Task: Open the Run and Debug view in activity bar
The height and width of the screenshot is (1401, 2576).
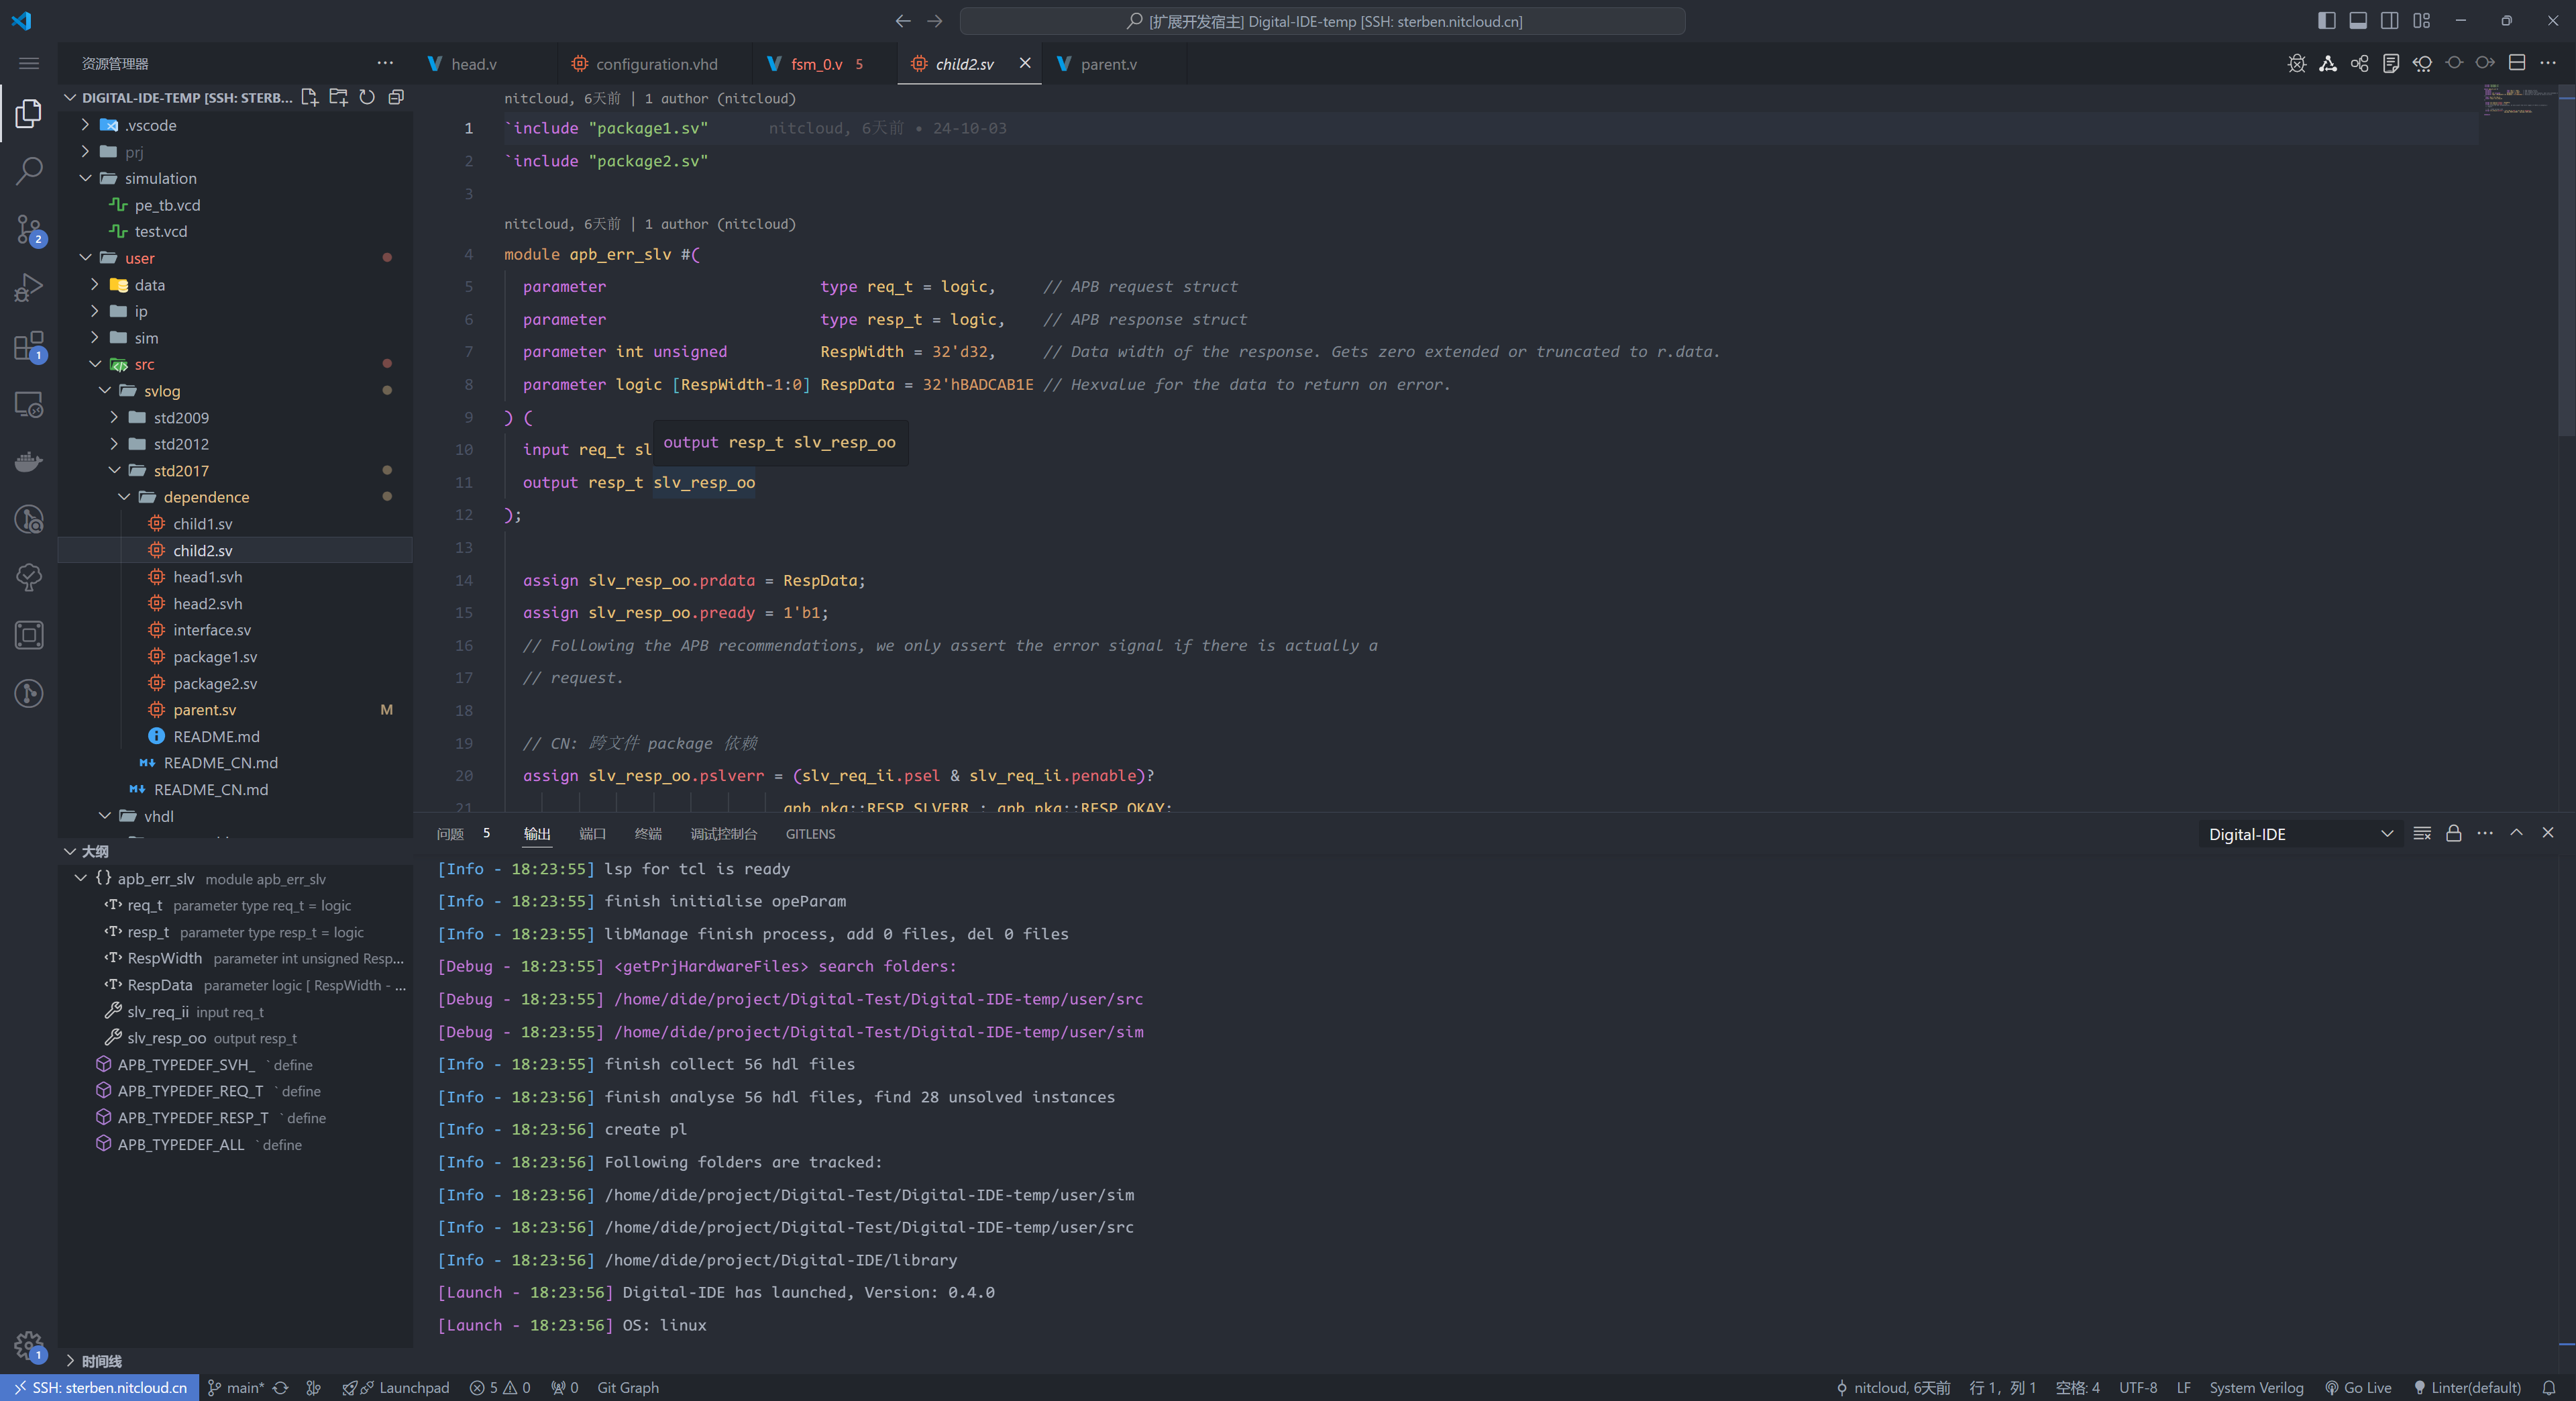Action: (29, 287)
